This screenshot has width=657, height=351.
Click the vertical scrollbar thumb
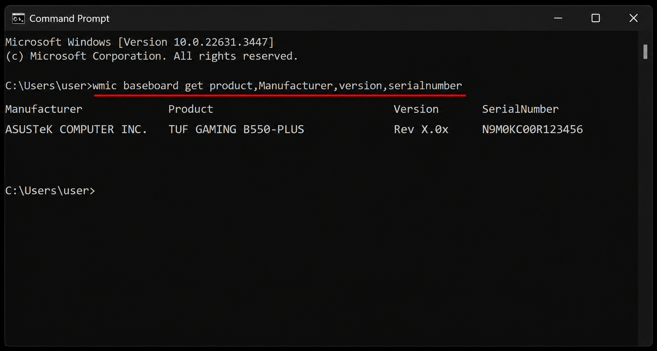coord(646,52)
